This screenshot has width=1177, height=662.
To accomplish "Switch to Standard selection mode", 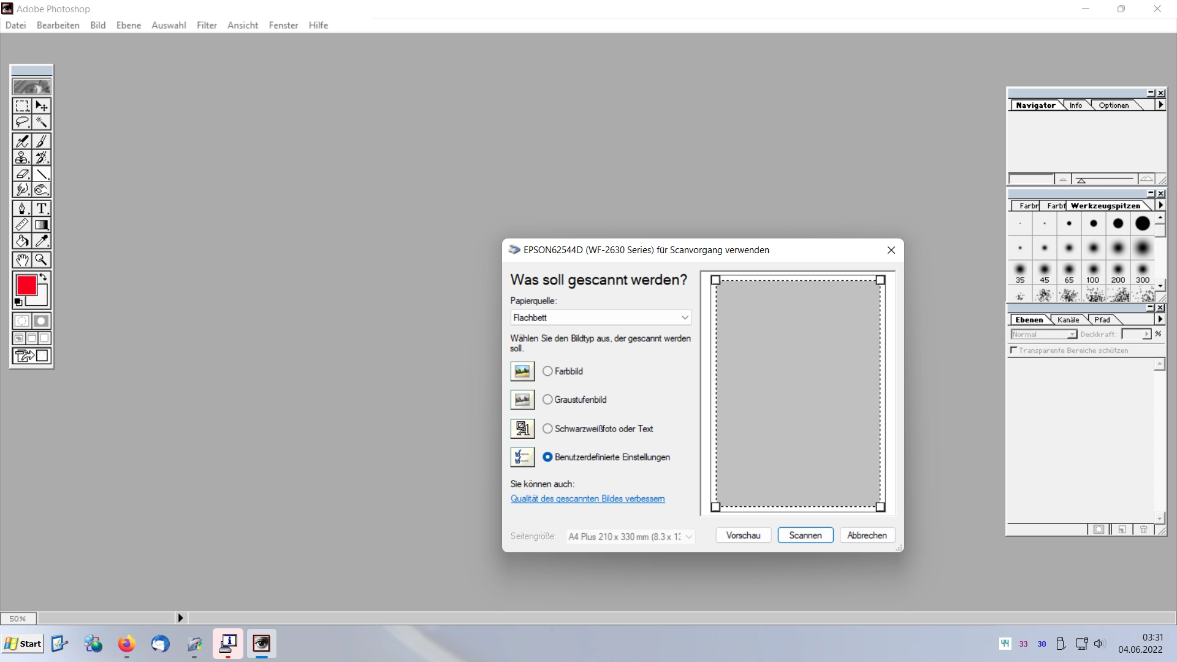I will tap(22, 321).
